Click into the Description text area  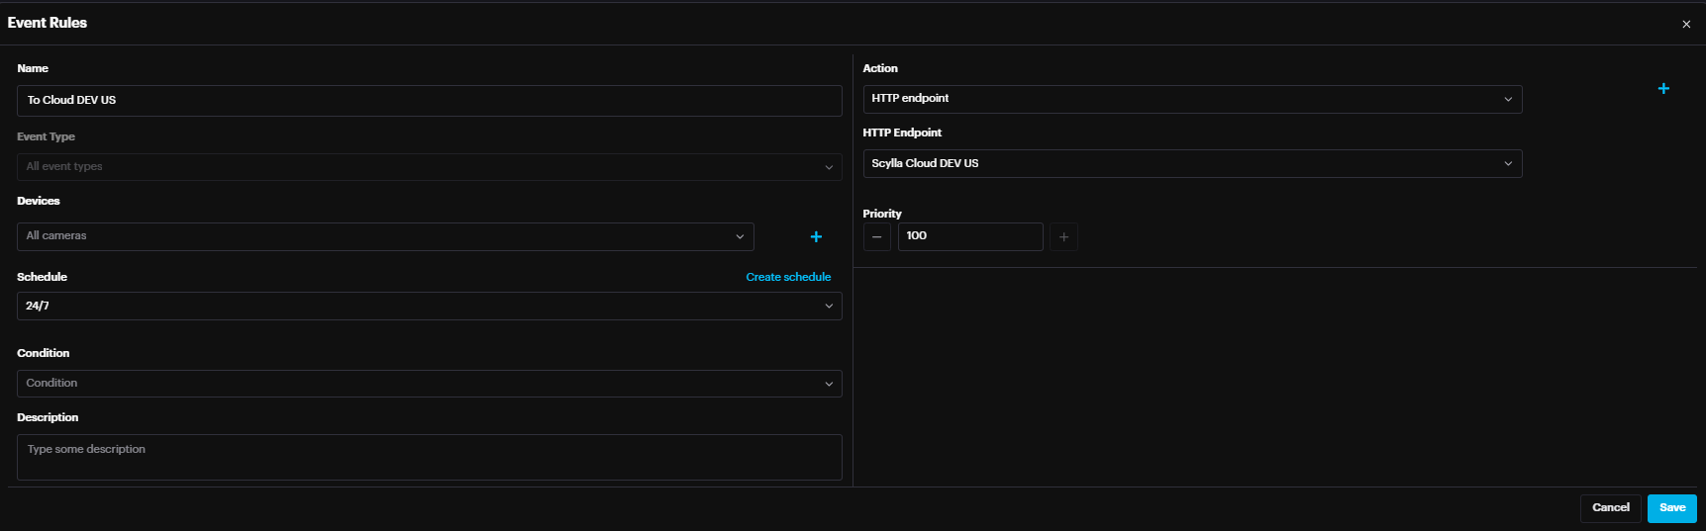click(429, 457)
